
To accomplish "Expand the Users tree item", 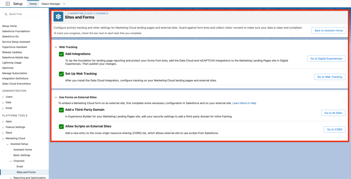I will click(3, 97).
